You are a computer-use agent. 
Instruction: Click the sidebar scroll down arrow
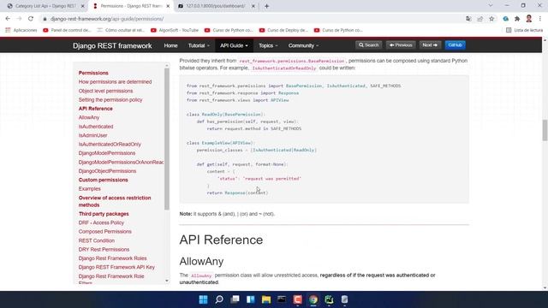(x=167, y=281)
